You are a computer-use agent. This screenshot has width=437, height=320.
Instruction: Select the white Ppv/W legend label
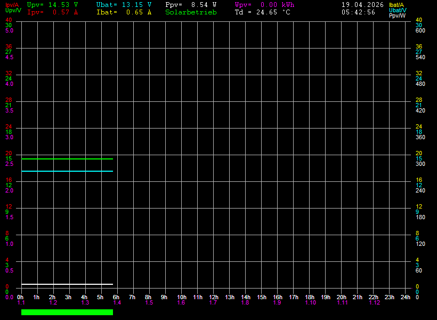[398, 15]
